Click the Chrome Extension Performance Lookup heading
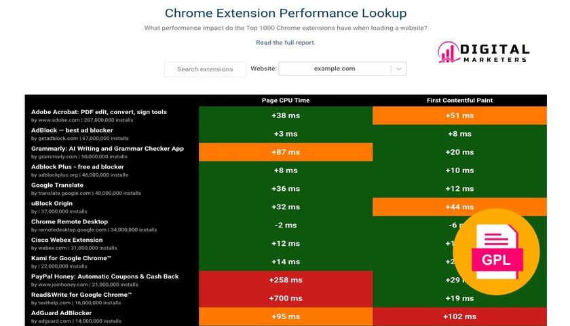 tap(286, 13)
